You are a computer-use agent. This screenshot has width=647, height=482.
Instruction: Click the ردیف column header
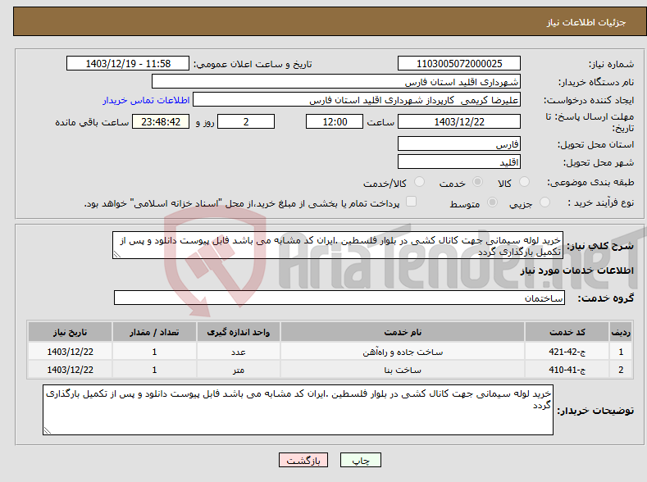[621, 332]
